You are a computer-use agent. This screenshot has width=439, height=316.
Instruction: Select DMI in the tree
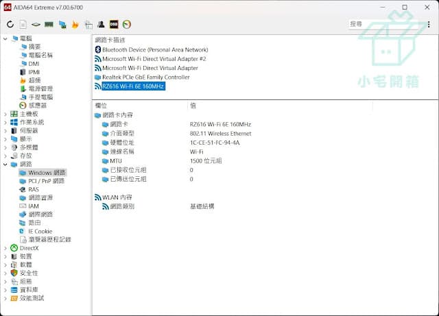(34, 64)
